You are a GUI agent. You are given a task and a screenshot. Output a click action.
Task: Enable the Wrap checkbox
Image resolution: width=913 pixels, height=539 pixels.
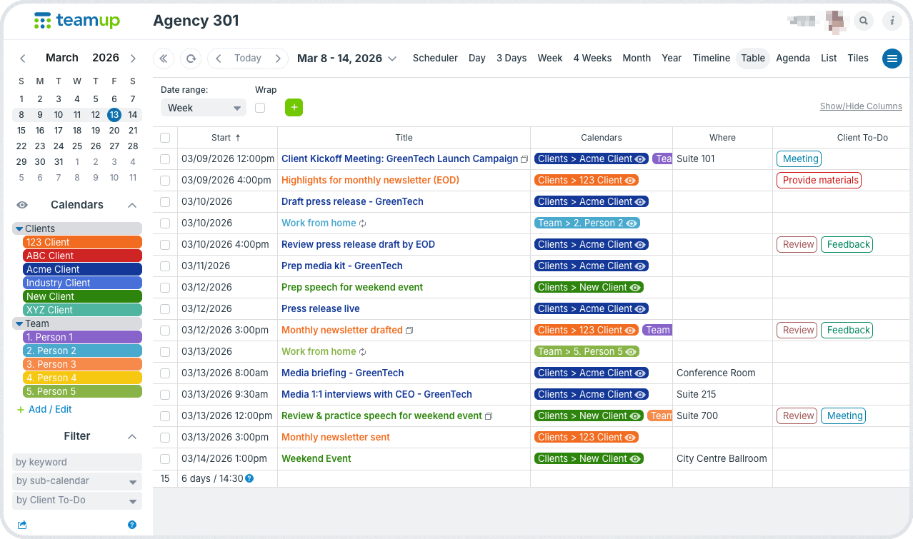260,108
